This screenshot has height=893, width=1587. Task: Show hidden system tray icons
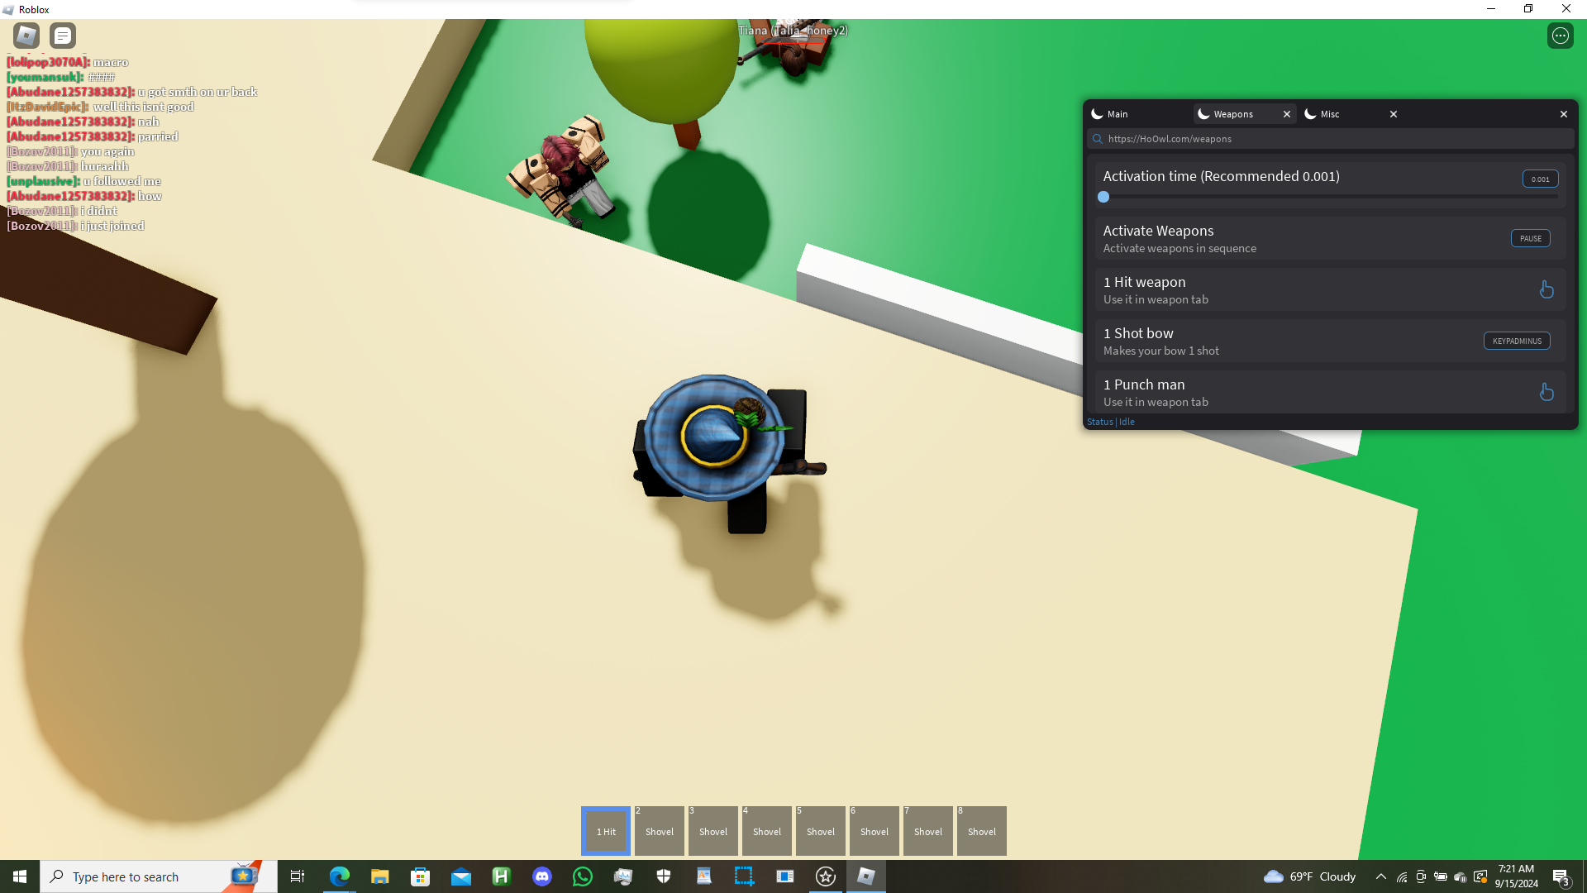[1381, 876]
